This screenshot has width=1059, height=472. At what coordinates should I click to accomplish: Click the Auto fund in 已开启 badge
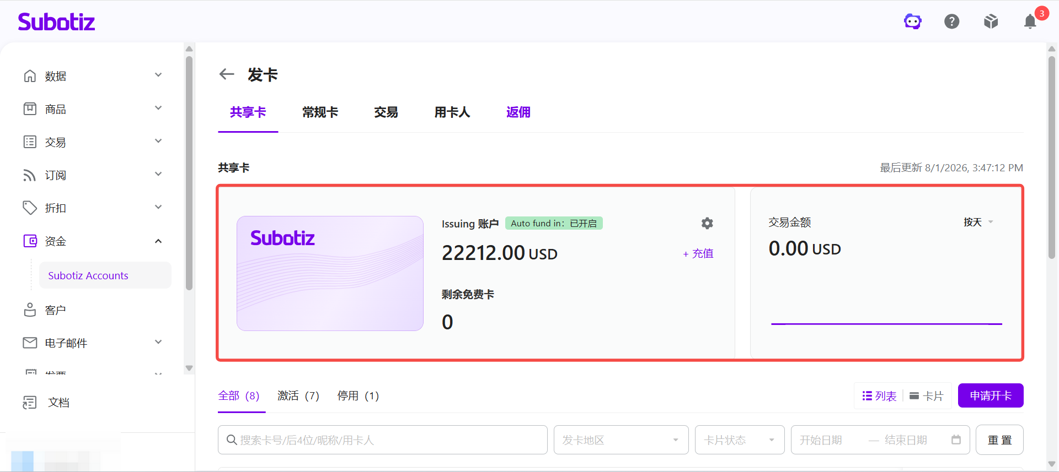pos(554,223)
